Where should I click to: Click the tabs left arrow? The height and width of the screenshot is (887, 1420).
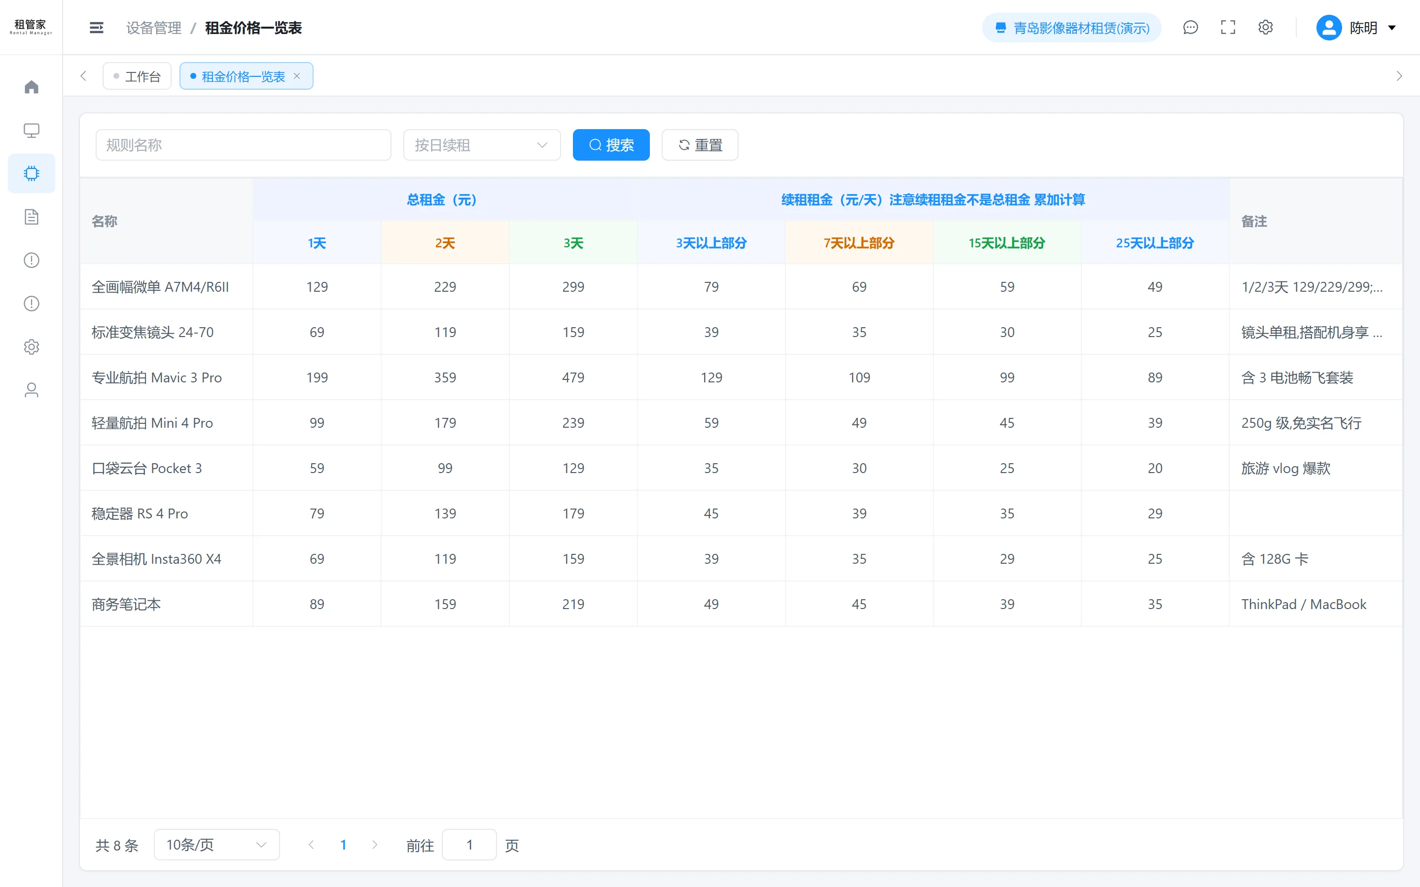[83, 76]
